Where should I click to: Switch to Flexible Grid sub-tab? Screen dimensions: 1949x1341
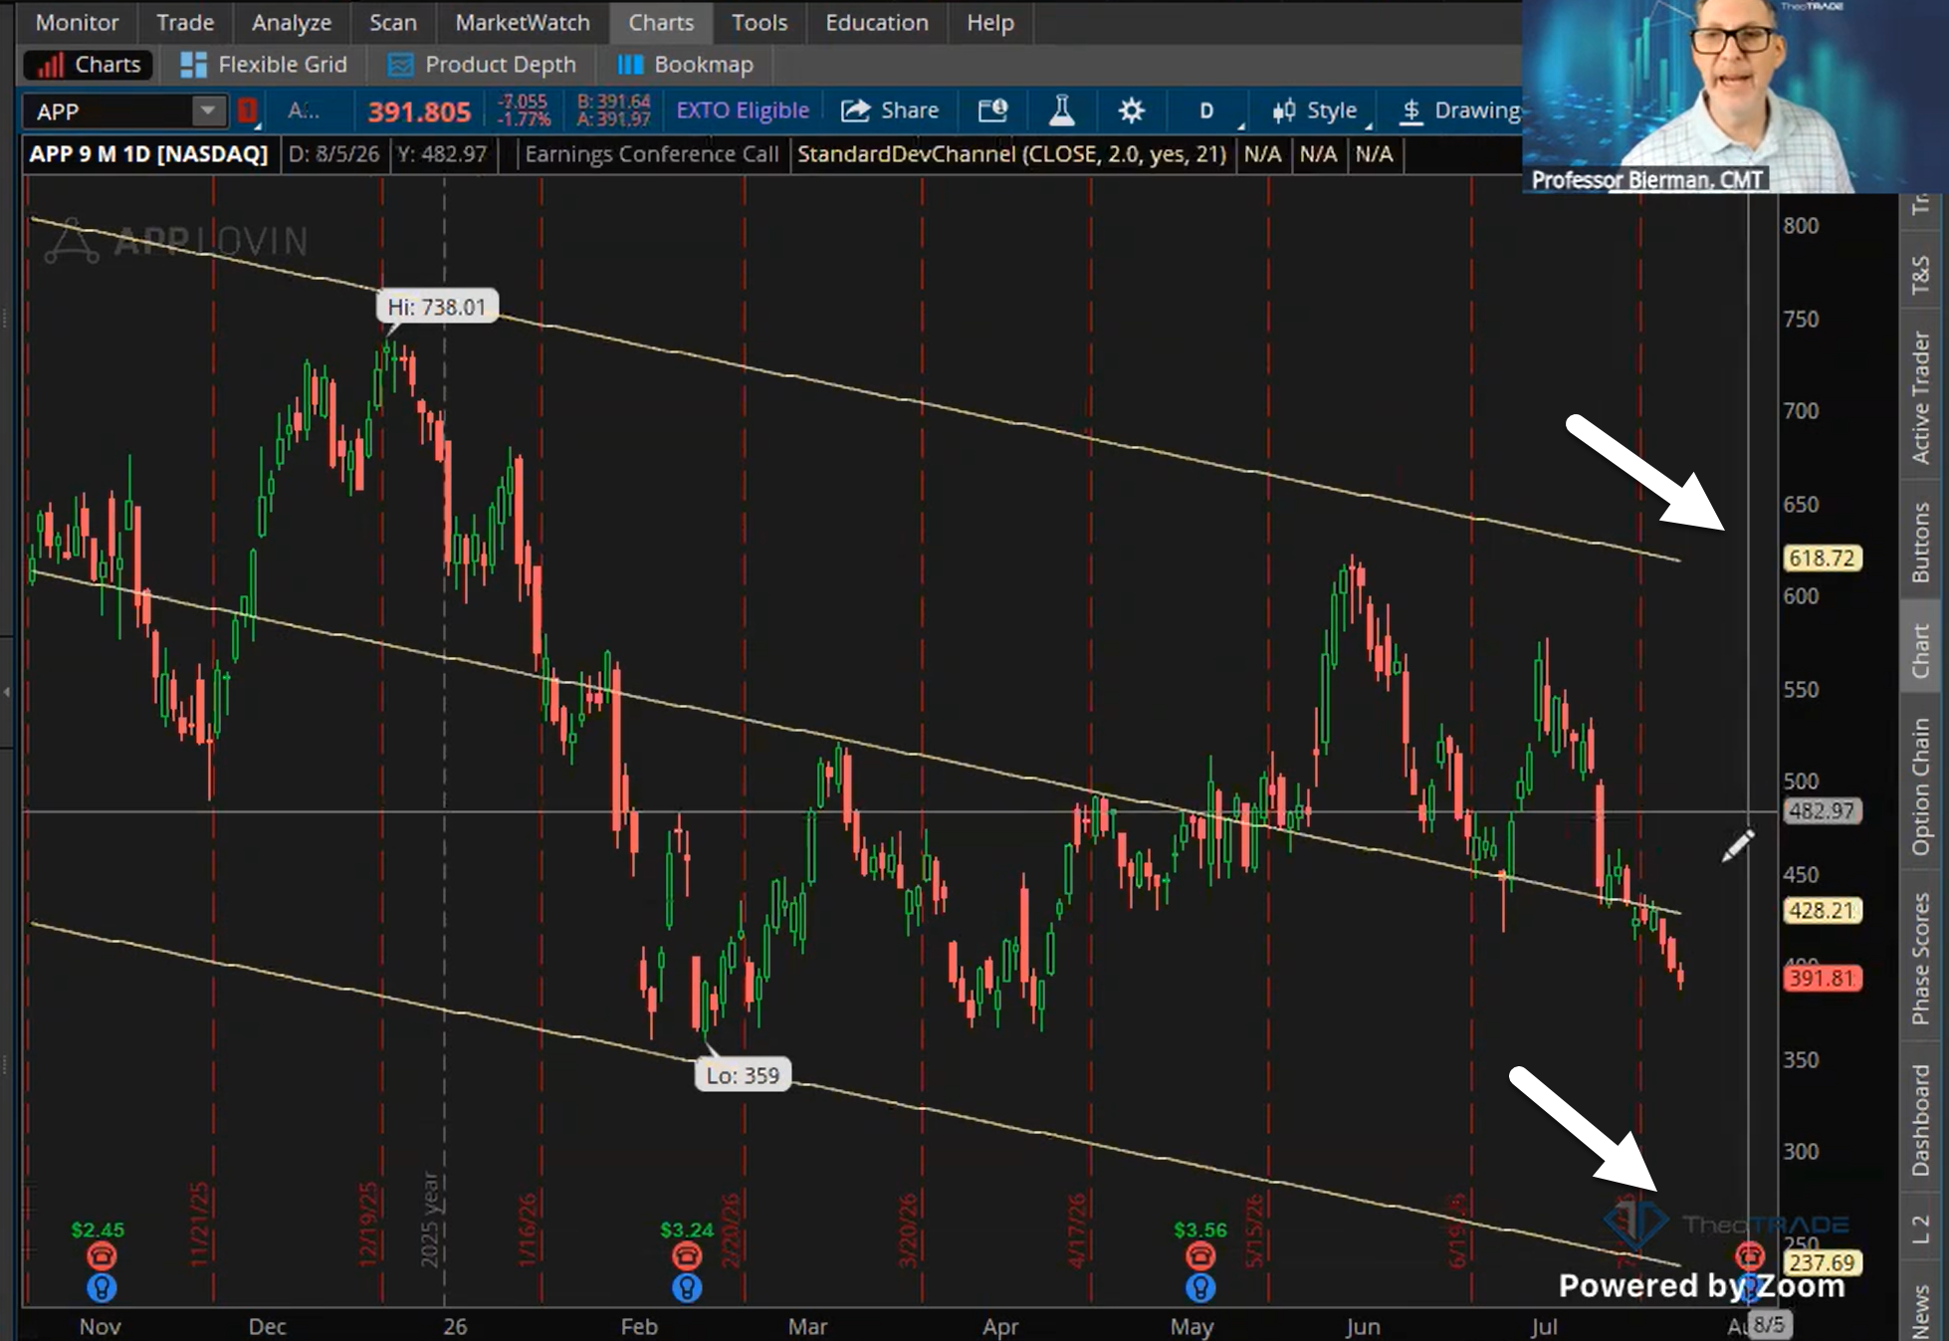pyautogui.click(x=264, y=65)
